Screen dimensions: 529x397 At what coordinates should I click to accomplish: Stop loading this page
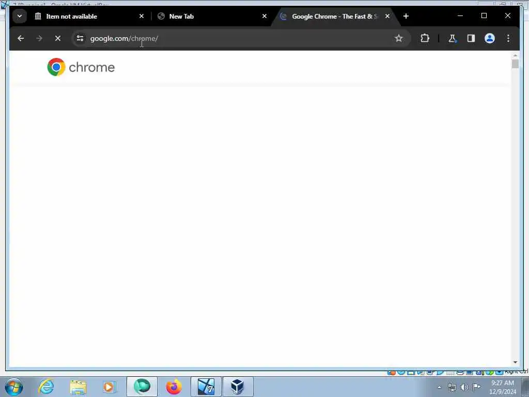(58, 38)
